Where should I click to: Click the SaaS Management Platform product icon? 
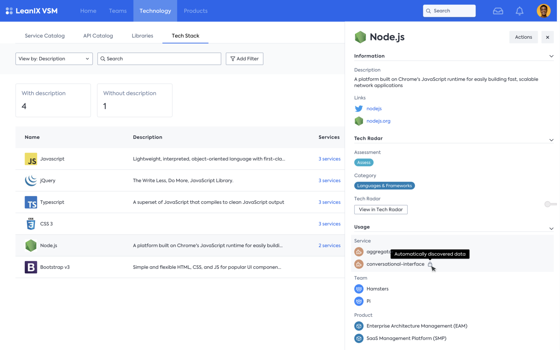coord(359,338)
